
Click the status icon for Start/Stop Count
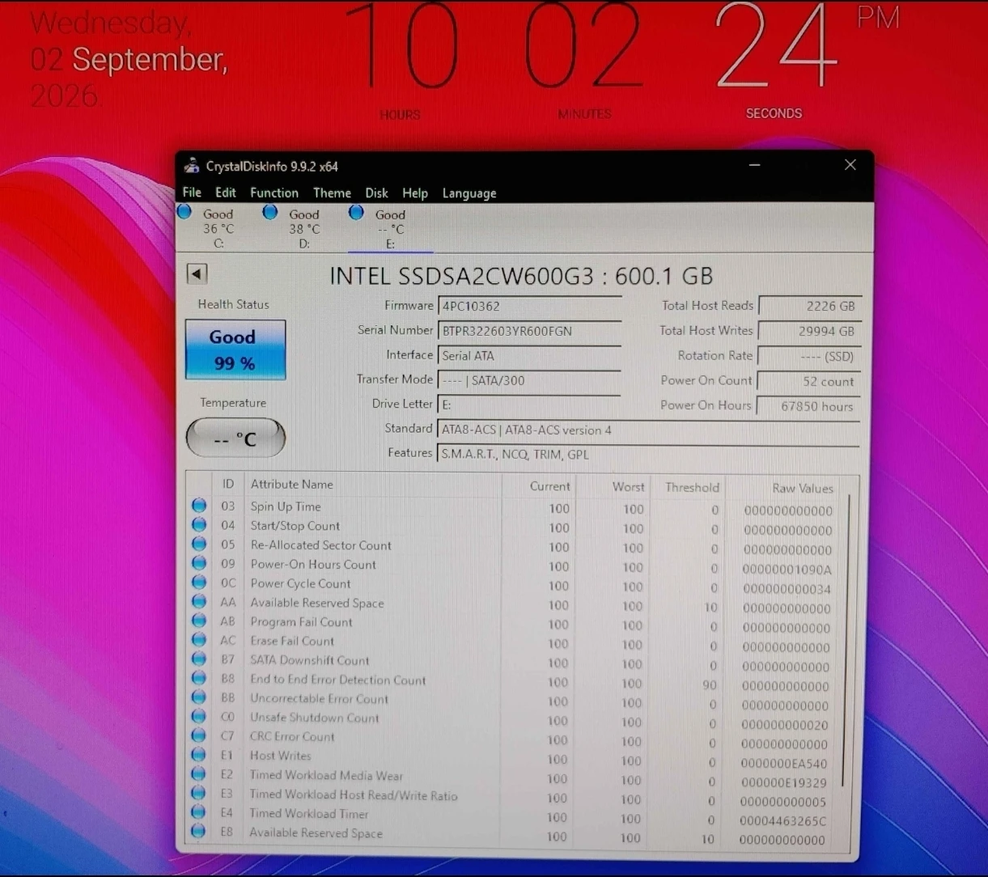point(199,525)
